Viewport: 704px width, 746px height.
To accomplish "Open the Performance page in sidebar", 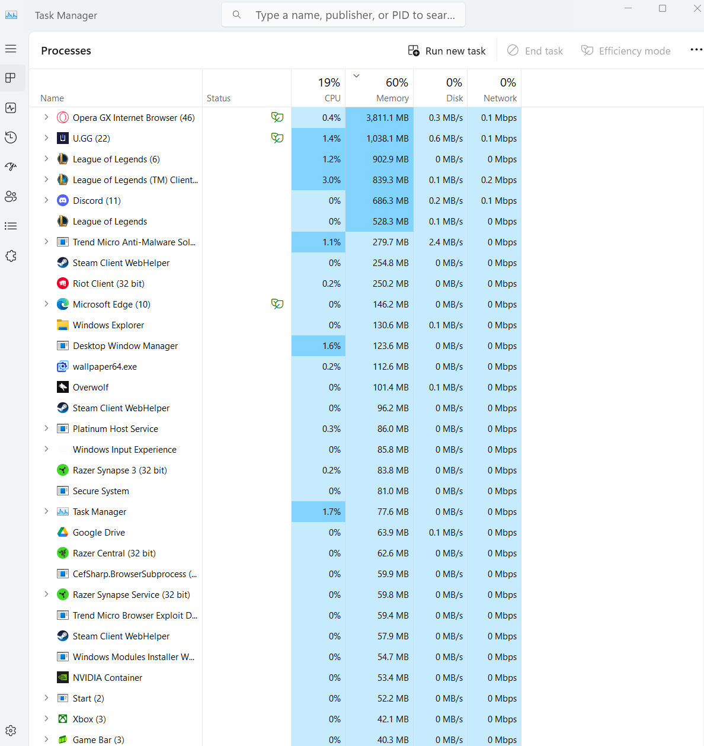I will 11,108.
